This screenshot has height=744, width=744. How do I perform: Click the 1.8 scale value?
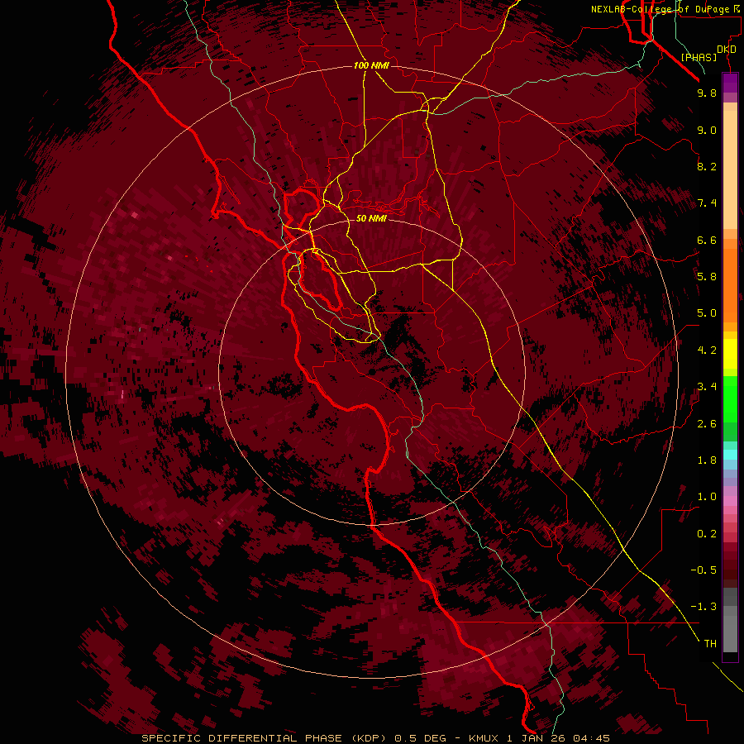pyautogui.click(x=707, y=460)
